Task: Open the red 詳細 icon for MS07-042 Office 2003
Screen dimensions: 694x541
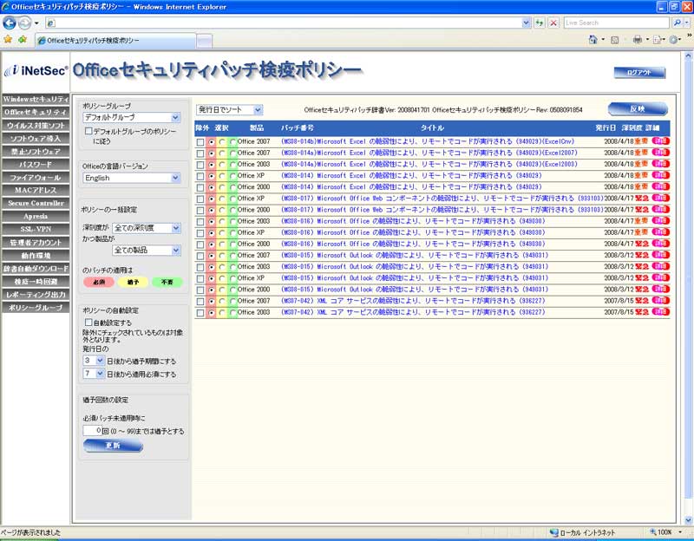Action: 661,312
